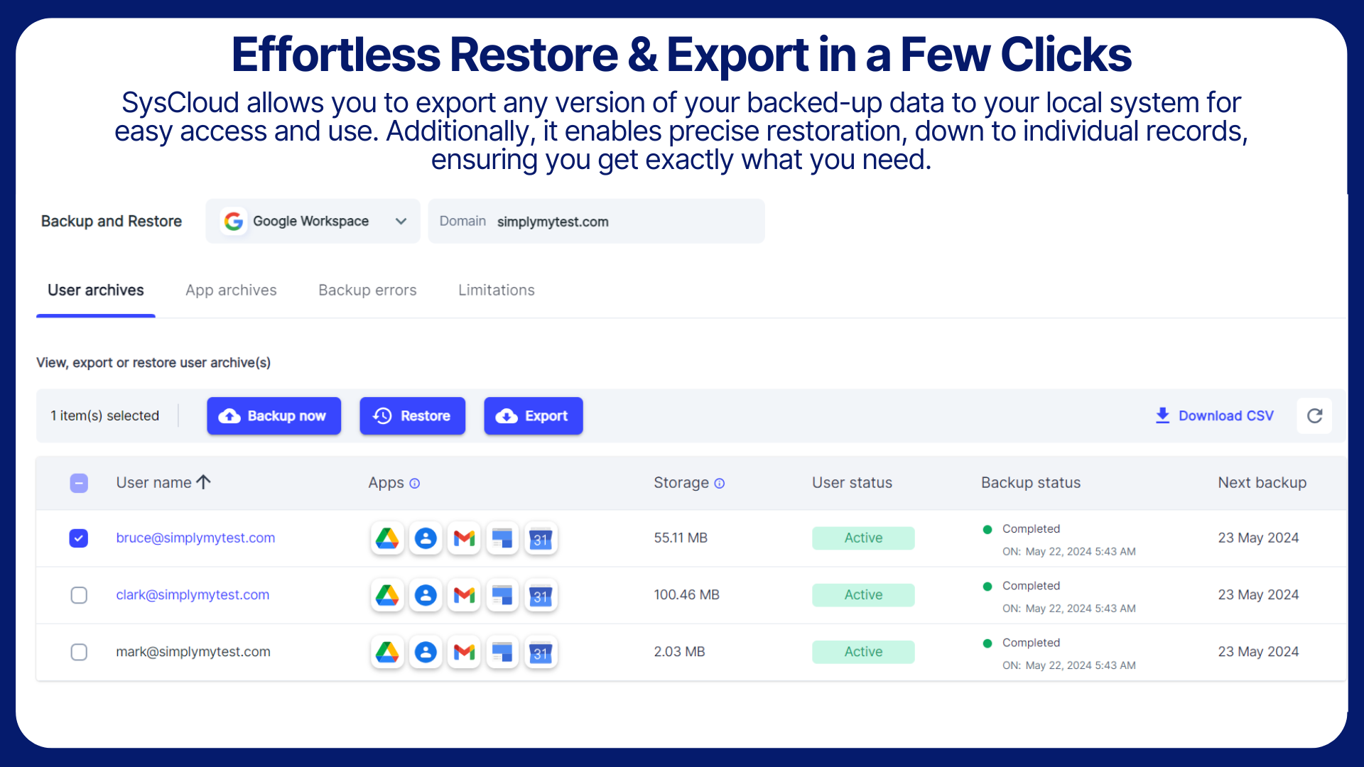
Task: Open Google Drive backup for bruce@simplymytest.com
Action: pos(387,538)
